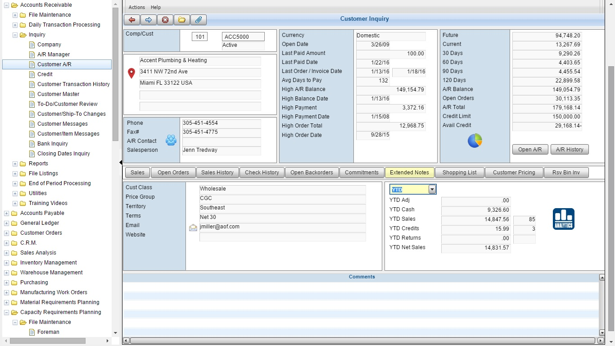Click the paperclip attachment toolbar icon
Viewport: 615px width, 346px height.
pos(198,20)
